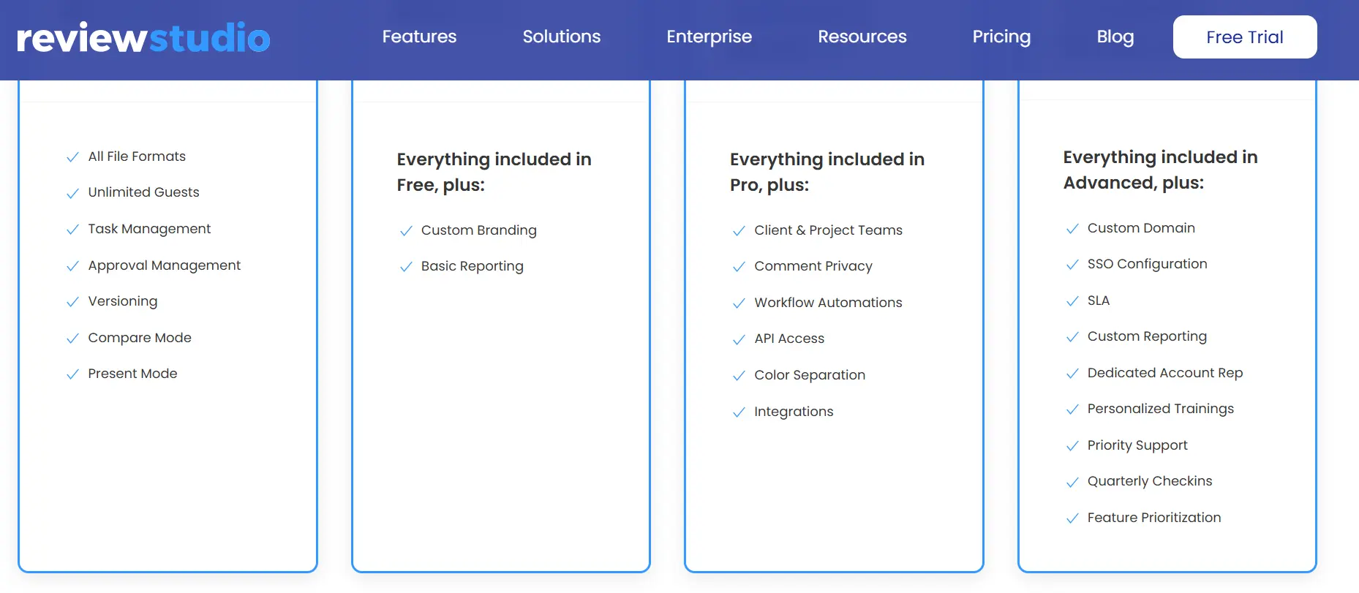Open the Blog page
This screenshot has width=1359, height=593.
tap(1115, 37)
